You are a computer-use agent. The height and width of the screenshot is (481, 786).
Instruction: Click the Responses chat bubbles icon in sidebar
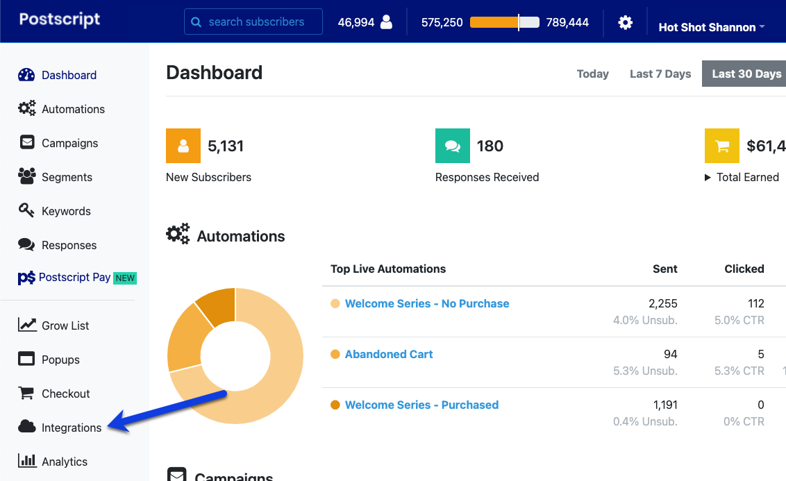pos(26,244)
